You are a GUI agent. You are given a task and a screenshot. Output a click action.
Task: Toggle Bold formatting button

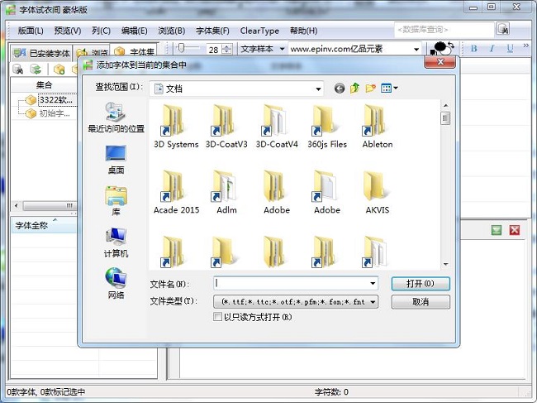[474, 48]
